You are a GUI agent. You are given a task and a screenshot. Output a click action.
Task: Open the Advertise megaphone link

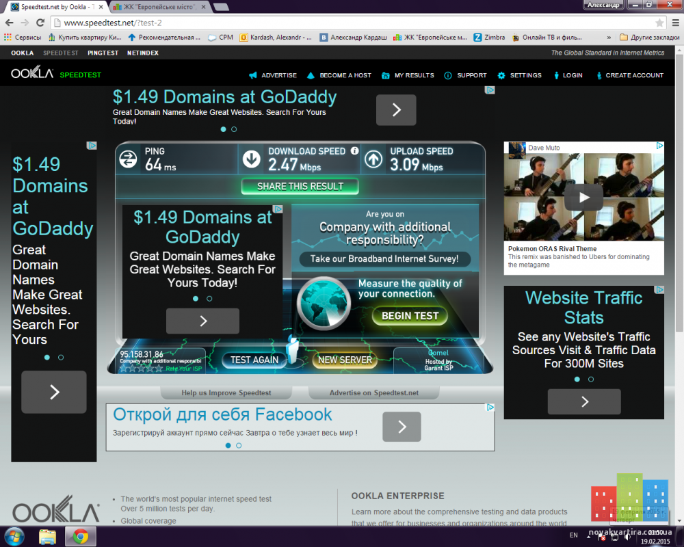point(273,75)
